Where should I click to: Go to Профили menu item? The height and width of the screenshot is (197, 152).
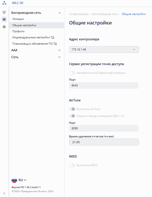[18, 31]
